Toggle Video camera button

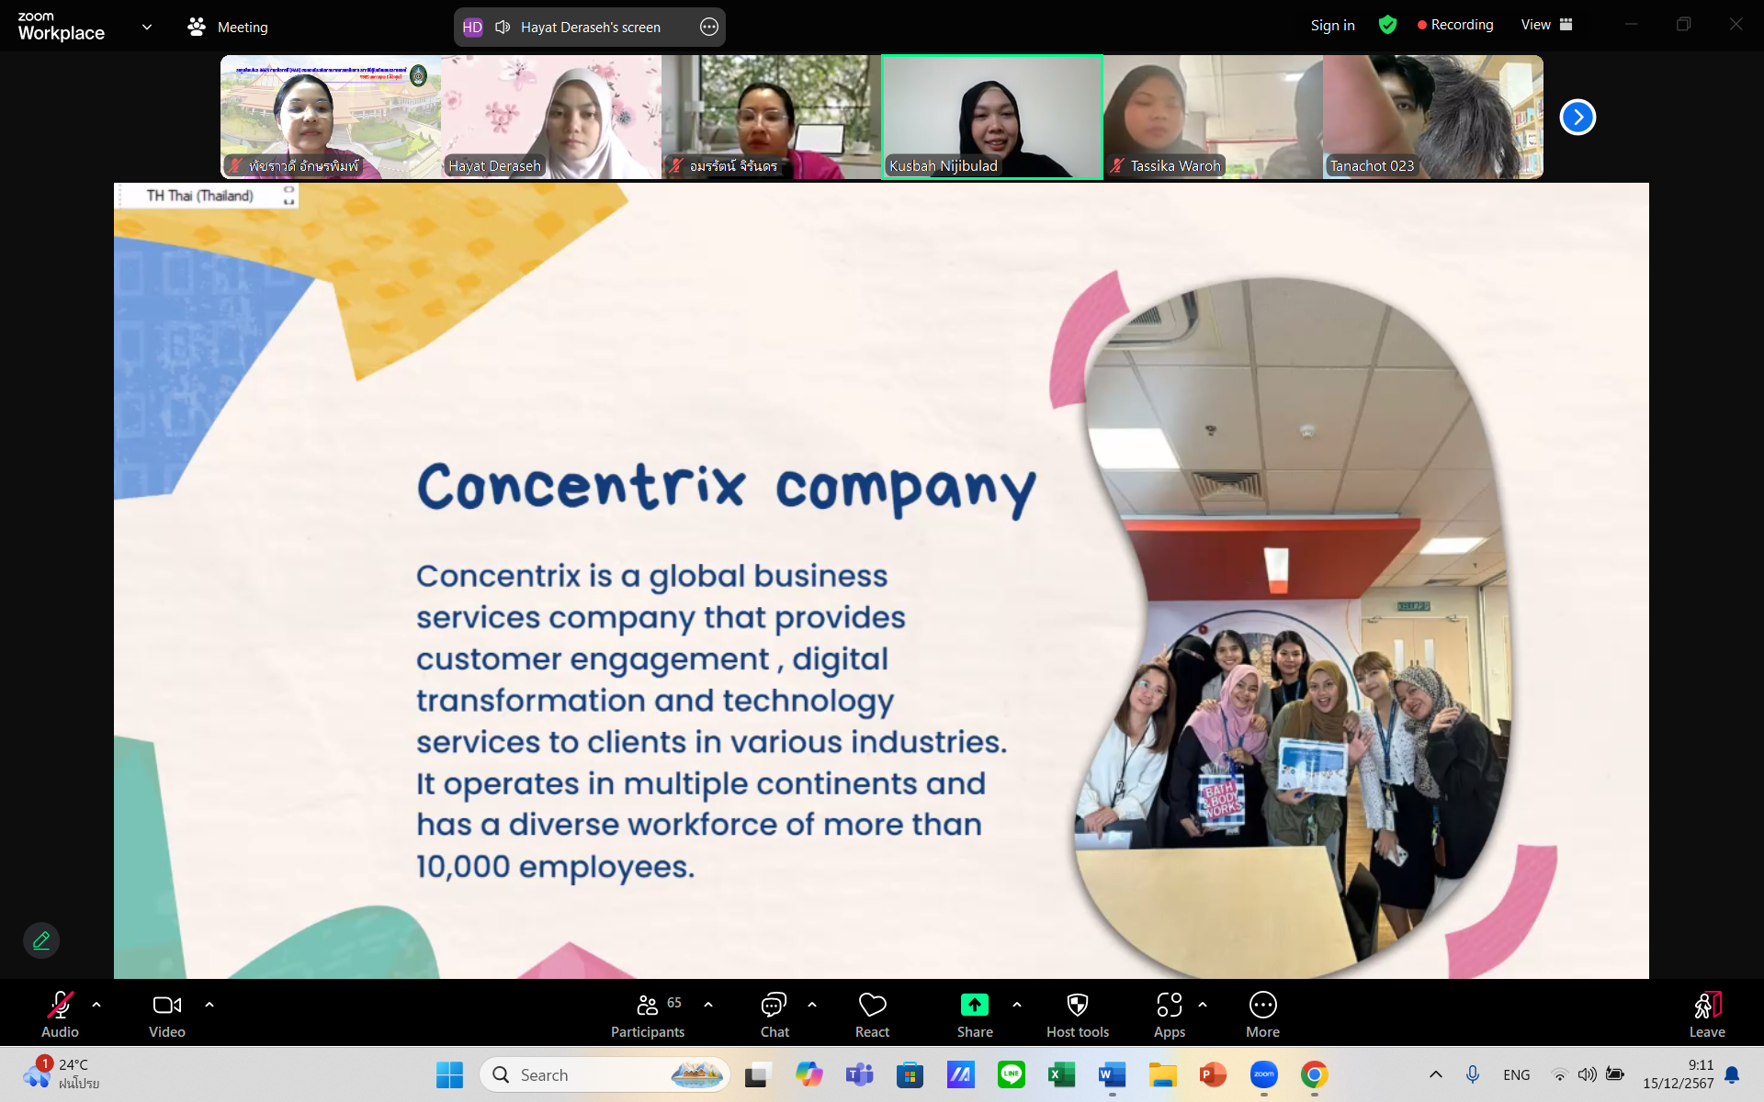[167, 1015]
